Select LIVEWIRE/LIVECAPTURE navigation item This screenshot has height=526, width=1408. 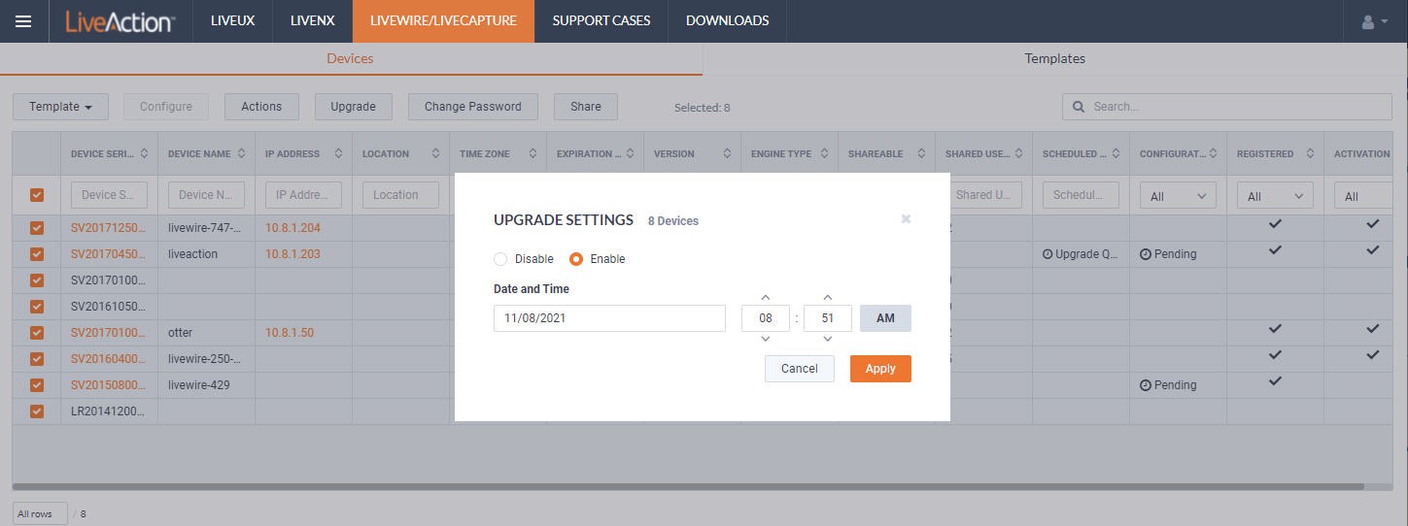click(x=443, y=20)
